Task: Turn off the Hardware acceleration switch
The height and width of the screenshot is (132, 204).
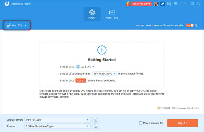Action: click(x=190, y=25)
